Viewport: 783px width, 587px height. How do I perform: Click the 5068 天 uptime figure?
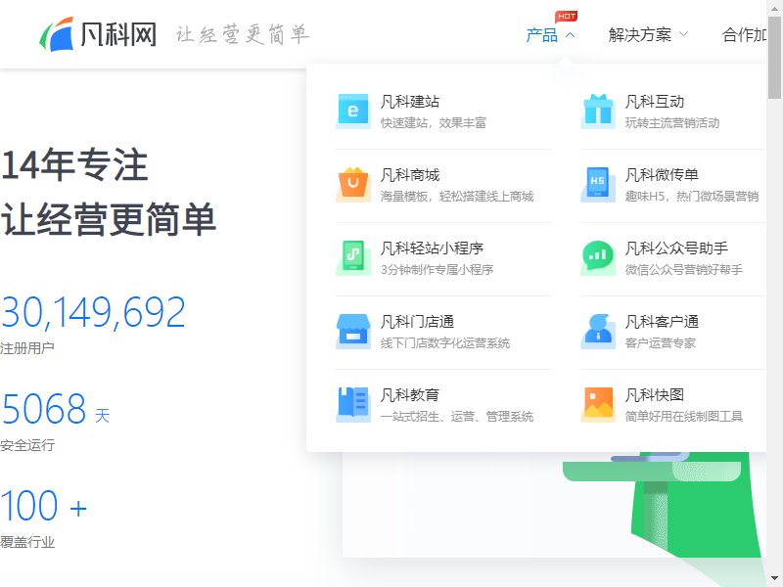pos(56,409)
